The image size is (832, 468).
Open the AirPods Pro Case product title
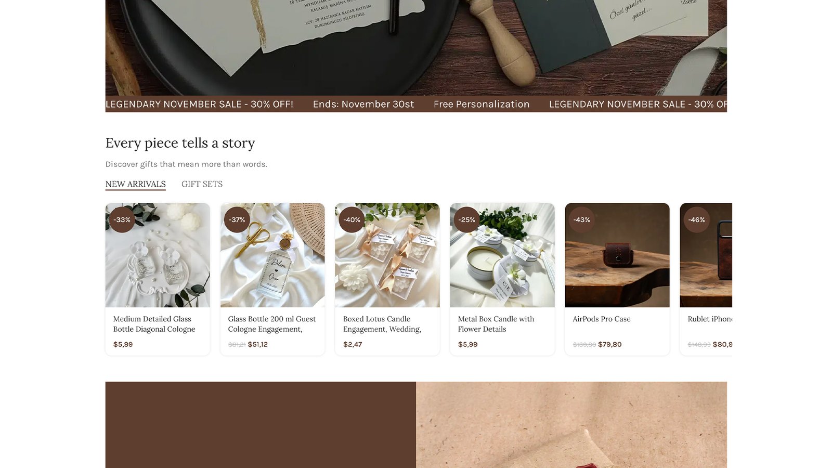(602, 319)
